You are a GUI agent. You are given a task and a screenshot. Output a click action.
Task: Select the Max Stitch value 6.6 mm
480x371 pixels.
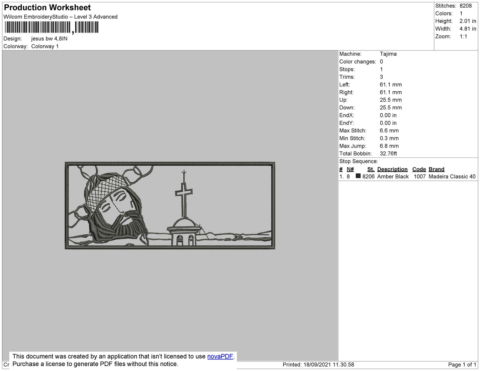(x=389, y=131)
